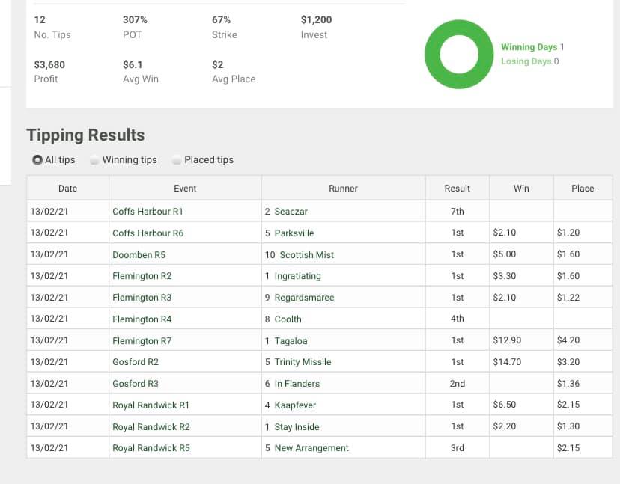620x484 pixels.
Task: Open the Flemington R7 event link
Action: pyautogui.click(x=142, y=340)
